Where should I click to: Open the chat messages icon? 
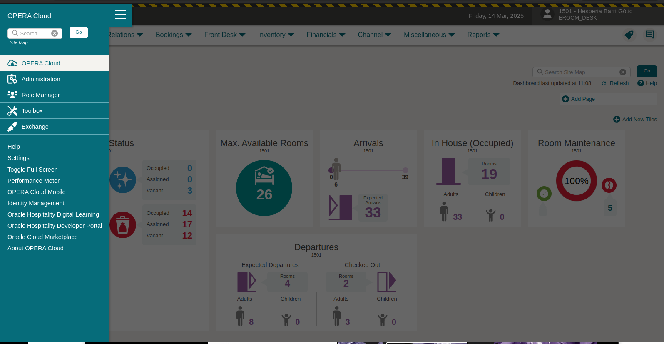(x=649, y=35)
